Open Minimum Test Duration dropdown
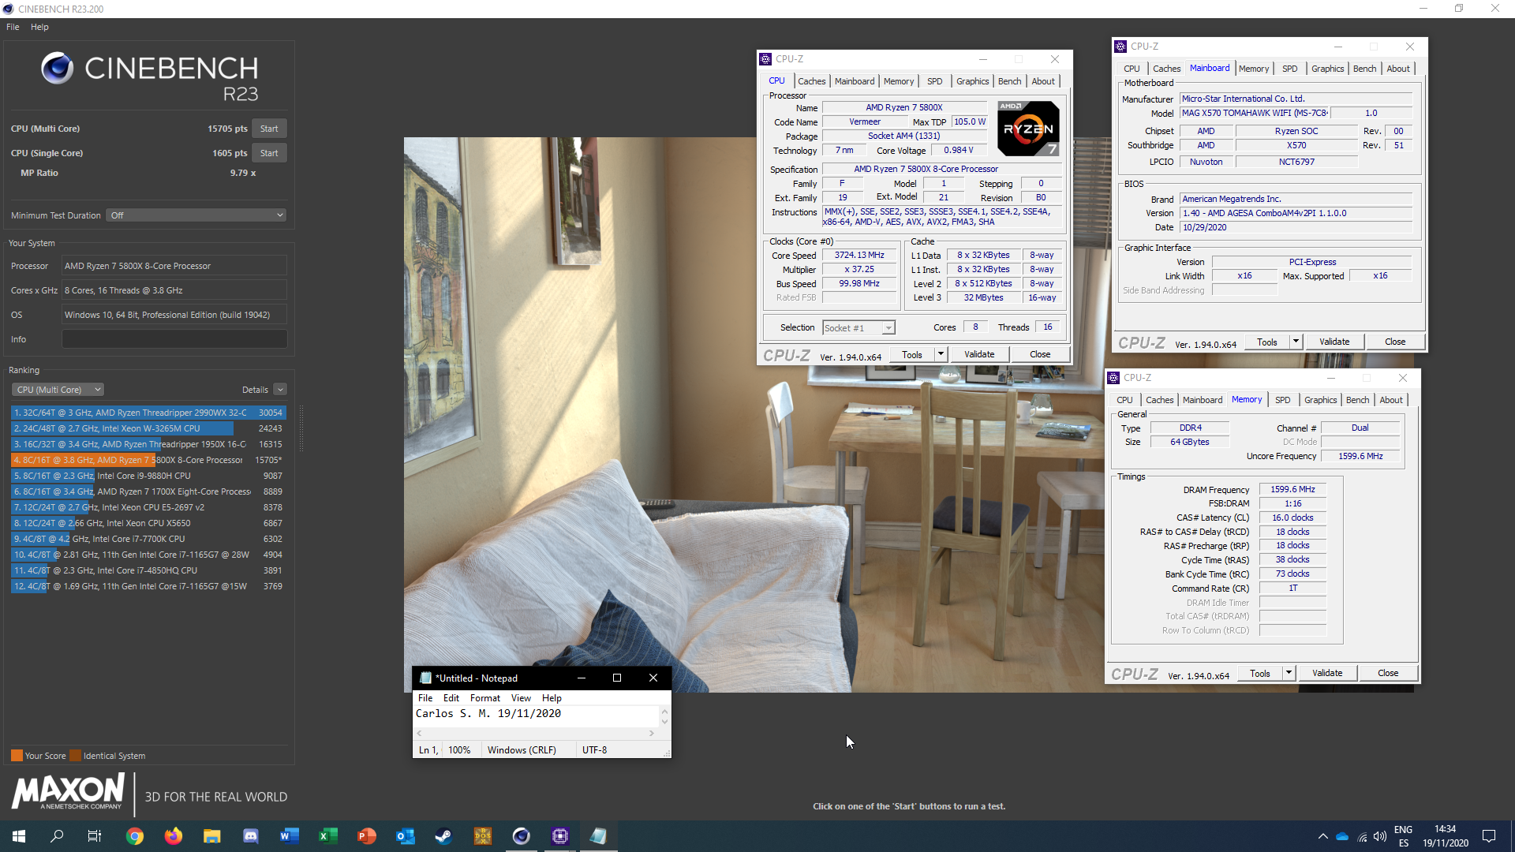The height and width of the screenshot is (852, 1515). [196, 215]
